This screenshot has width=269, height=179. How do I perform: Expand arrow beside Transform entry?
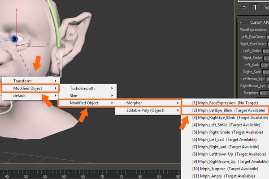(x=56, y=81)
